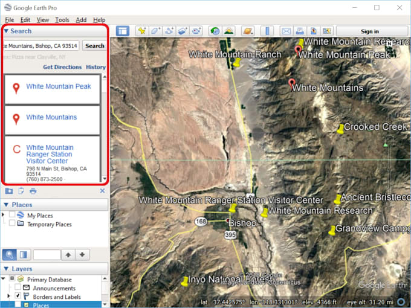Click the Save Image toolbar icon
Viewport: 411px width, 308px height.
[x=314, y=31]
